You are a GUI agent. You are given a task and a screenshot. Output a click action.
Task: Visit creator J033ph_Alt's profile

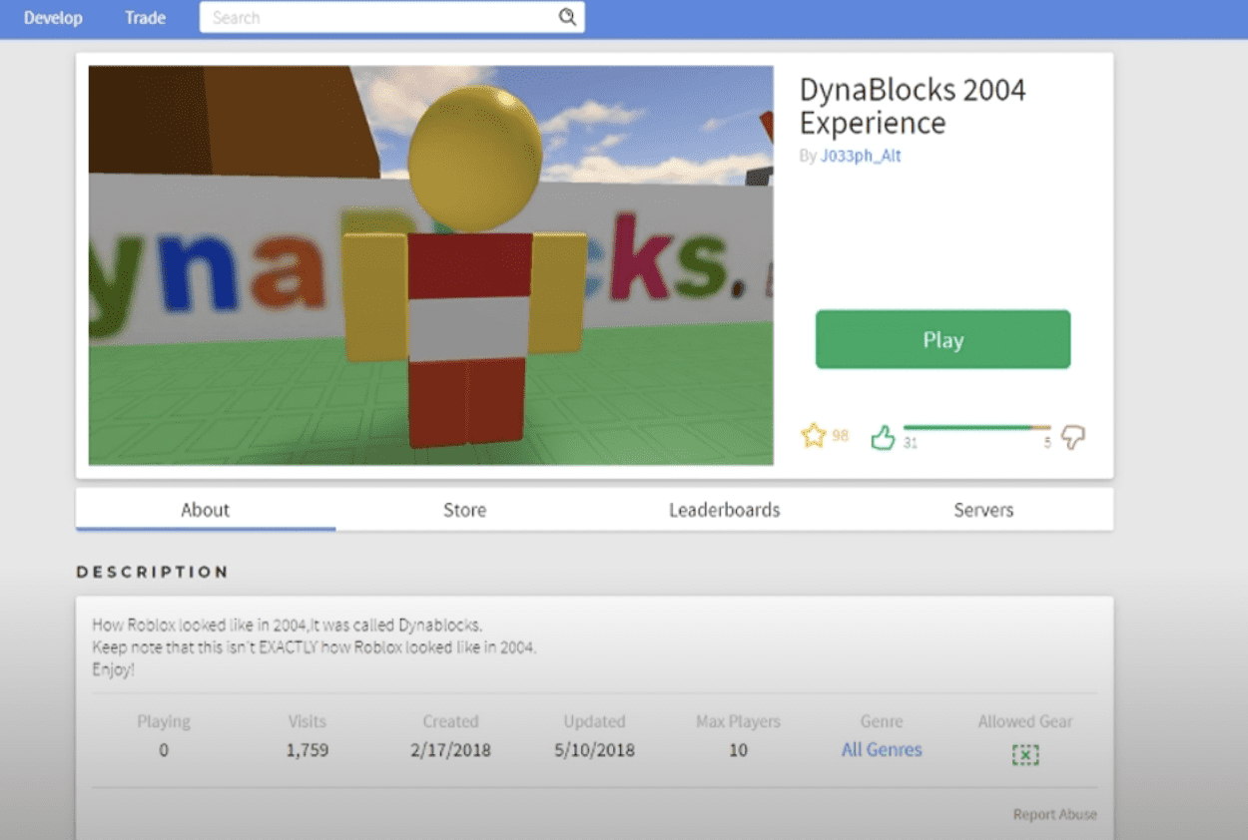click(x=861, y=156)
